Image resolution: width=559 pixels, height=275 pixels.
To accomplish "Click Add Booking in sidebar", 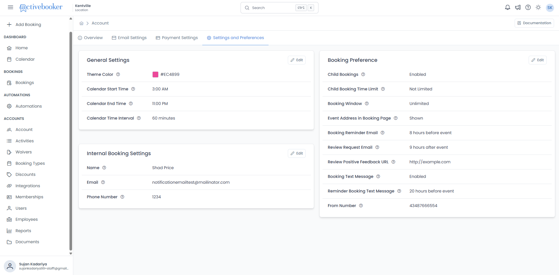I will tap(24, 24).
